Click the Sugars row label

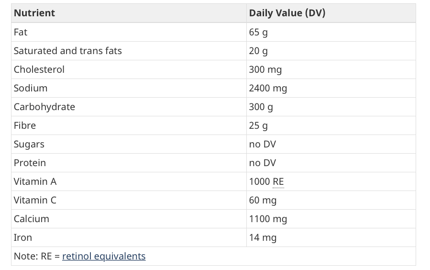tap(29, 144)
